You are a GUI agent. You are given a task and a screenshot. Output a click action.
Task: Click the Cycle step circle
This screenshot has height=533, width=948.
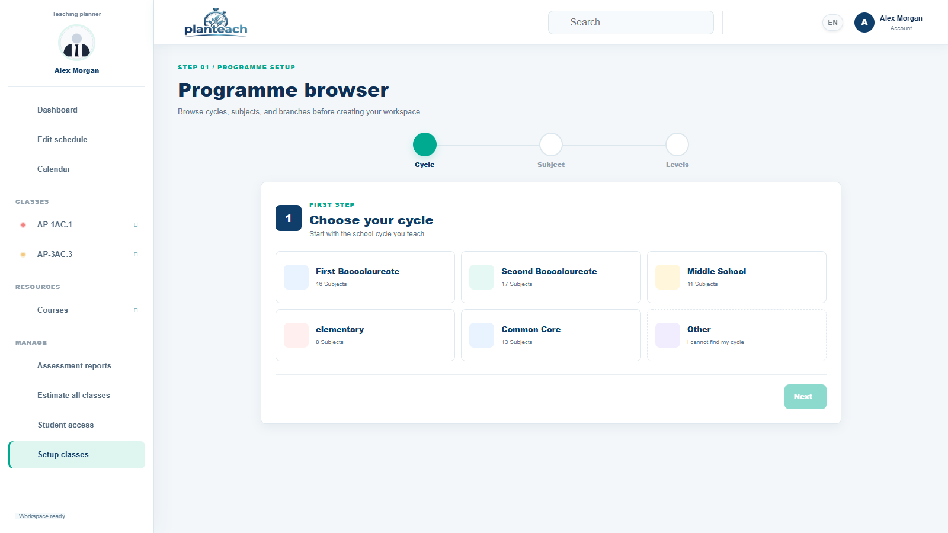[x=425, y=145]
